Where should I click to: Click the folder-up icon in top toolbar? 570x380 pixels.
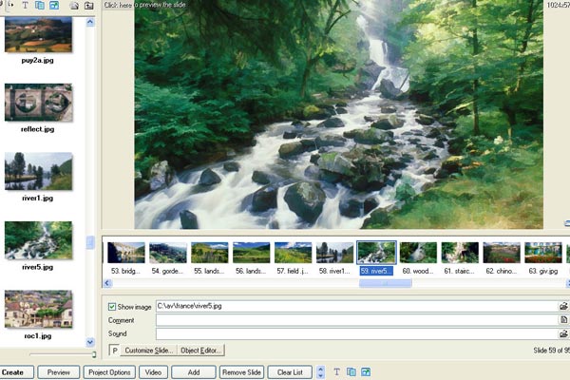(x=88, y=6)
